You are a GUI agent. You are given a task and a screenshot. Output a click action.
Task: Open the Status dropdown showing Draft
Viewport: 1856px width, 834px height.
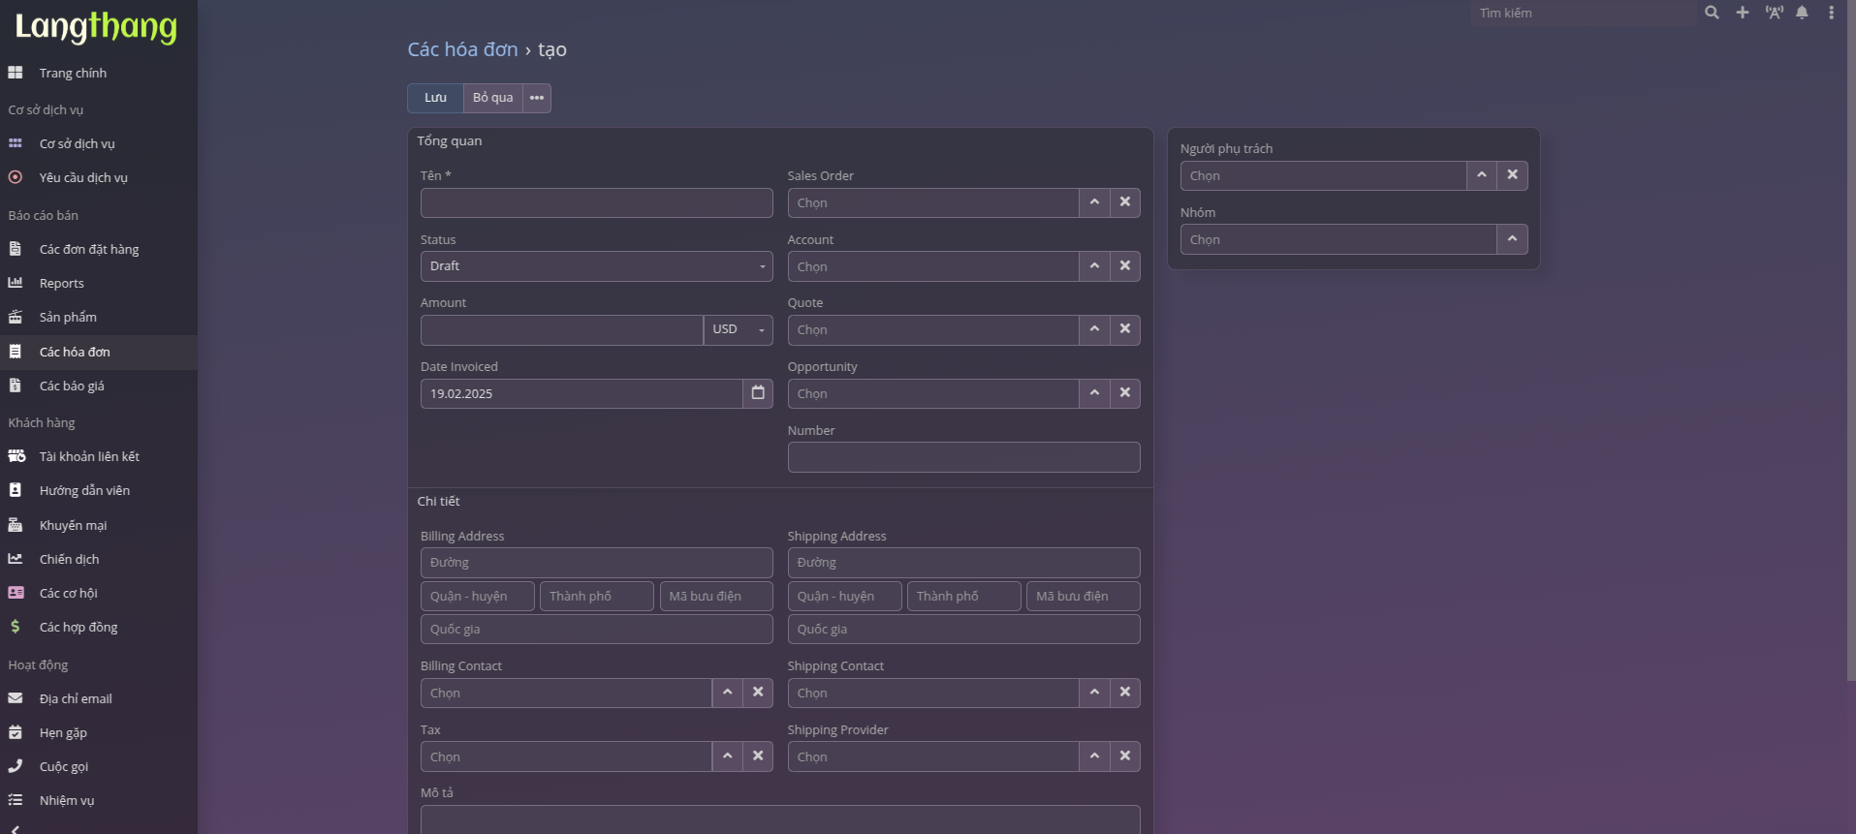pos(596,266)
